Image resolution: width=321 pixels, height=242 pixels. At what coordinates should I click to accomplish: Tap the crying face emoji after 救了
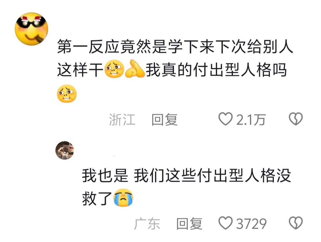(124, 198)
